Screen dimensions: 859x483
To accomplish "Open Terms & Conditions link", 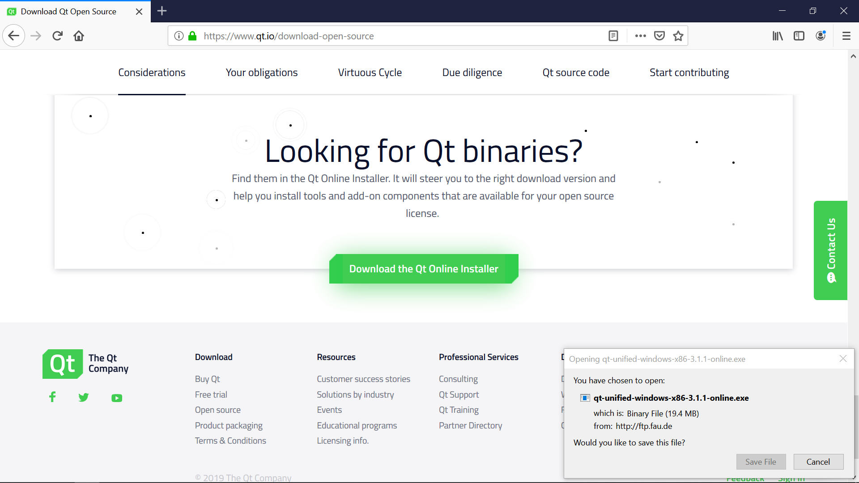I will tap(230, 441).
